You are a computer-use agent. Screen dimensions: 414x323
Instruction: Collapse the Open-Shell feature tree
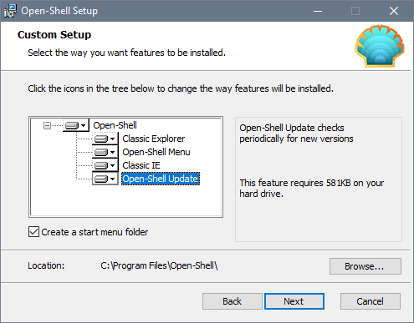(x=47, y=126)
